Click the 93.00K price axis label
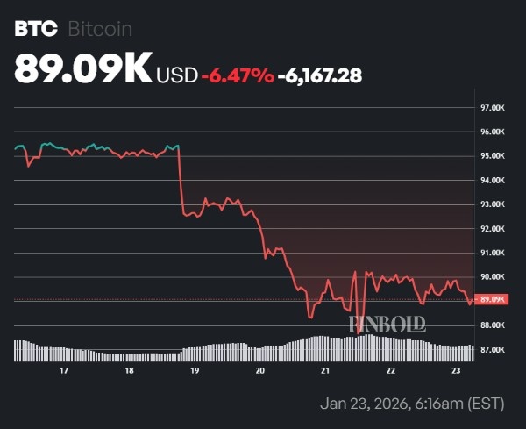This screenshot has width=526, height=429. pos(493,204)
